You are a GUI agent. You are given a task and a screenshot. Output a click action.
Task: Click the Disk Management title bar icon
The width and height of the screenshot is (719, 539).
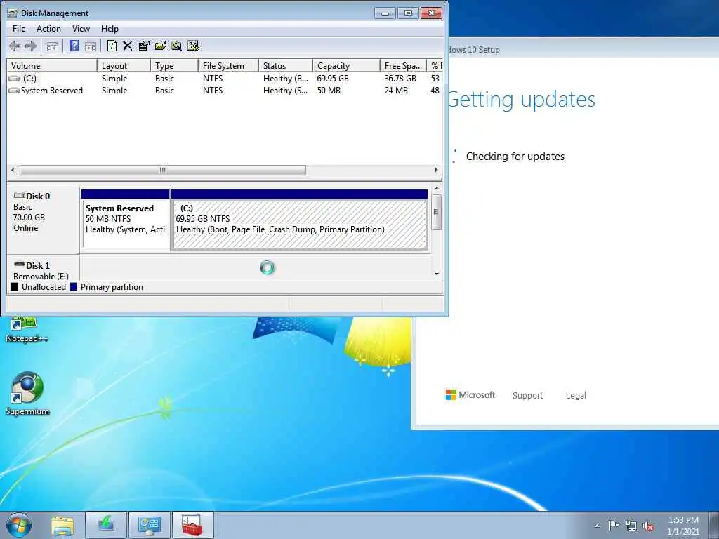click(13, 13)
